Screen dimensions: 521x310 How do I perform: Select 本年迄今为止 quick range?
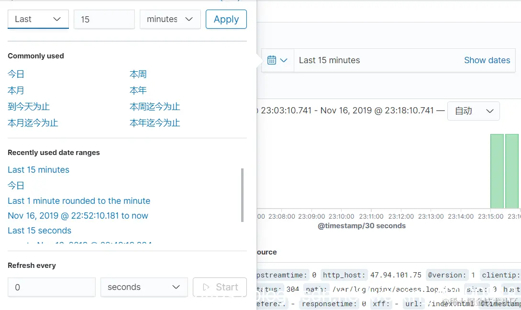[154, 122]
